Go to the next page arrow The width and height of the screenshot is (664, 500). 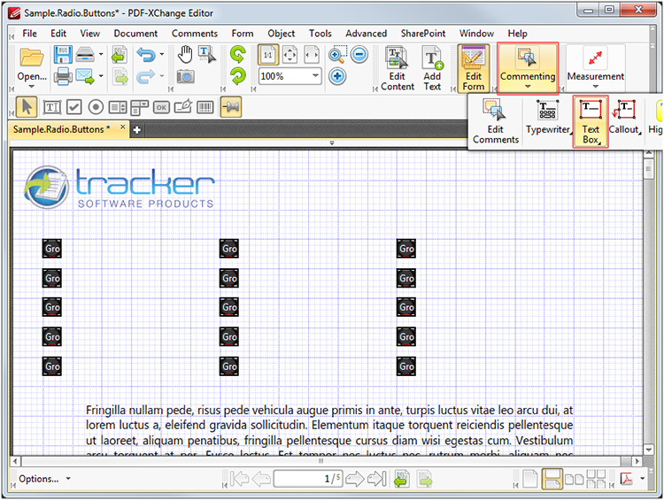tap(355, 479)
